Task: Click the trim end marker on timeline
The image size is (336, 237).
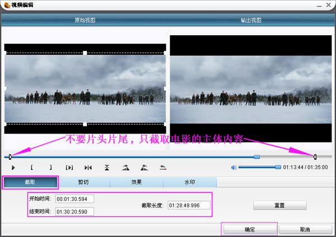Action: tap(315, 157)
